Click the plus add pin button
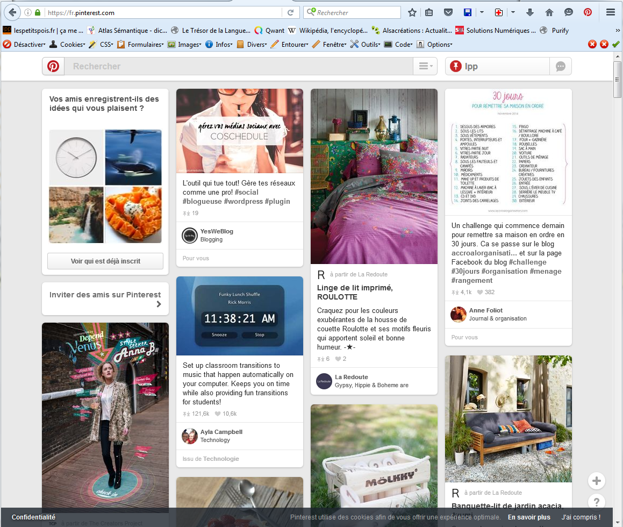Viewport: 623px width, 527px height. (x=596, y=481)
